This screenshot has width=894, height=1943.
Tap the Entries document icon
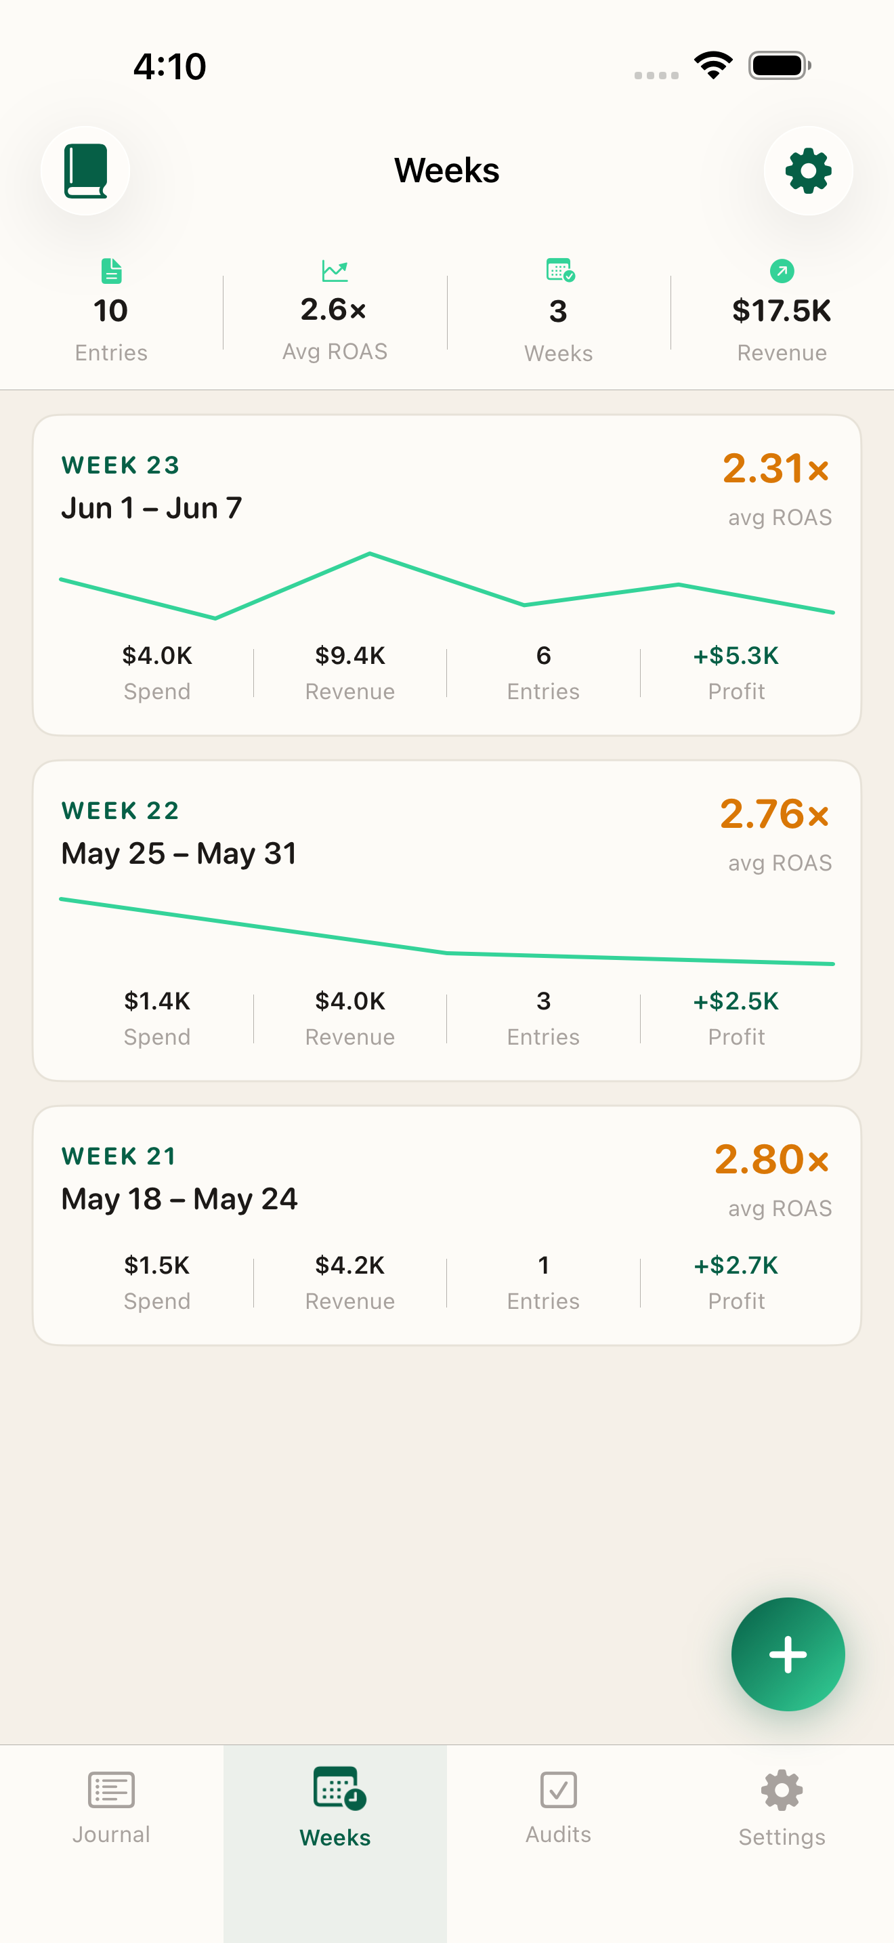point(112,271)
